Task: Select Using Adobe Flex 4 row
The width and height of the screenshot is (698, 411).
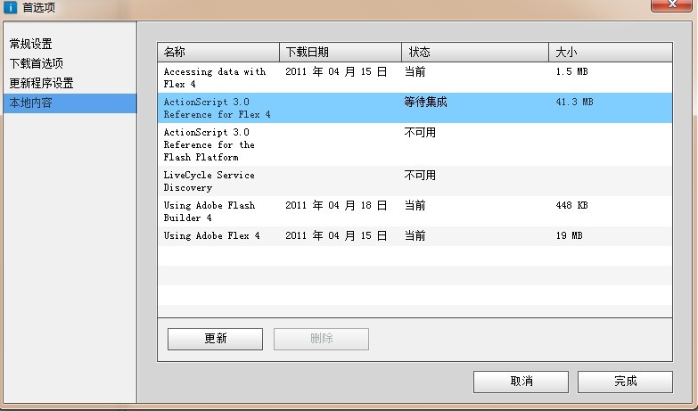Action: coord(415,235)
